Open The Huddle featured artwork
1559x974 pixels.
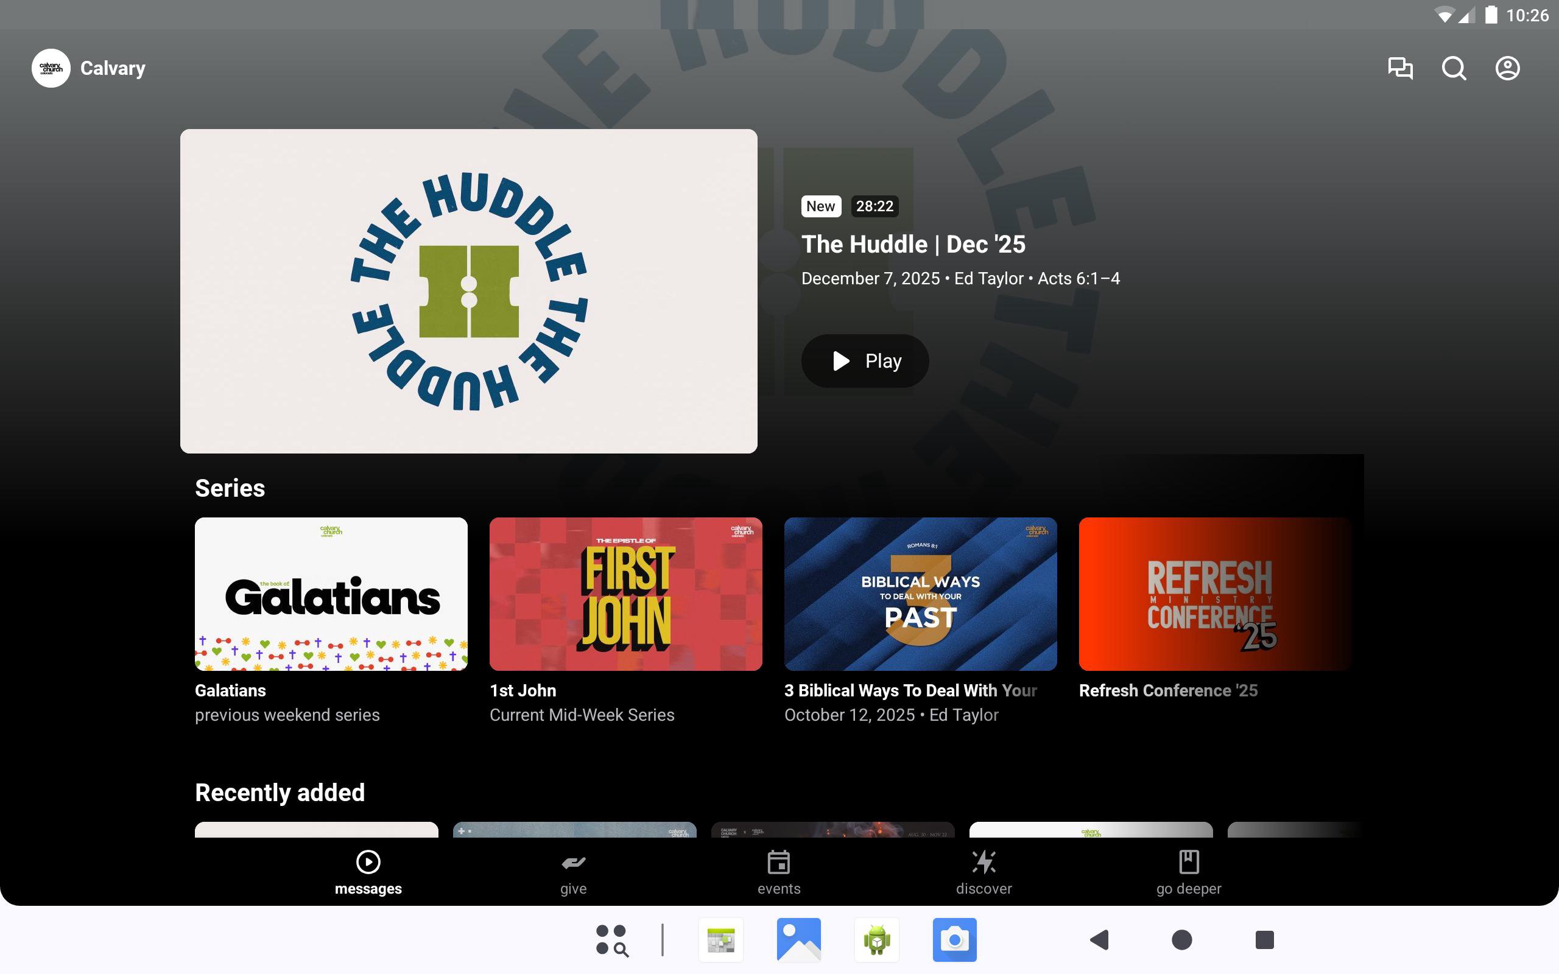pos(468,291)
